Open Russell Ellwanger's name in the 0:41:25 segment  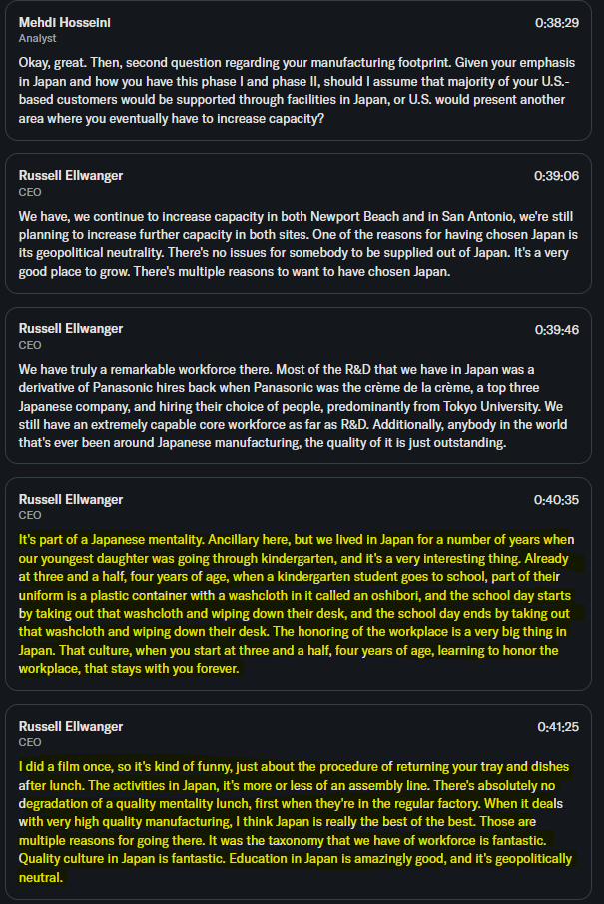pos(71,726)
